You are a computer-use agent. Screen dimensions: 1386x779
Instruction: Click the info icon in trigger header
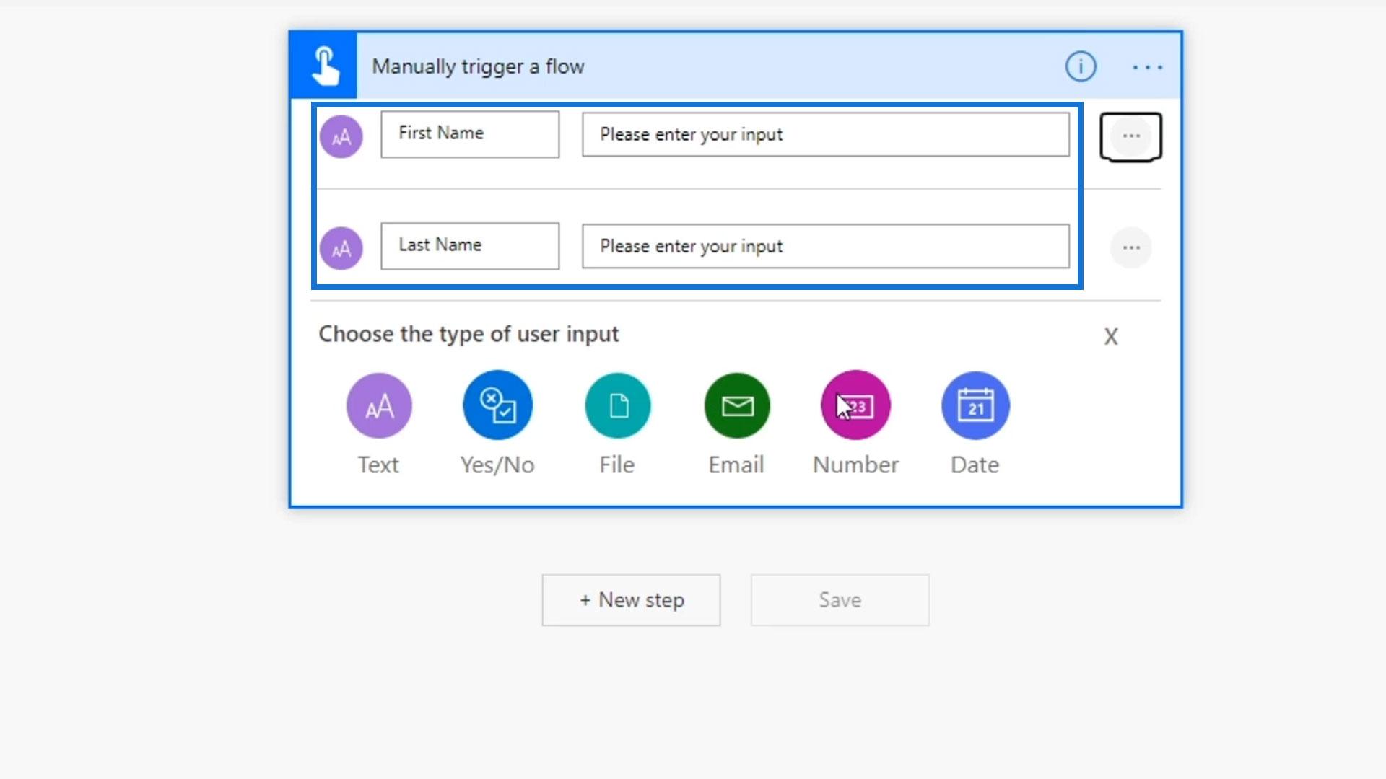point(1081,66)
